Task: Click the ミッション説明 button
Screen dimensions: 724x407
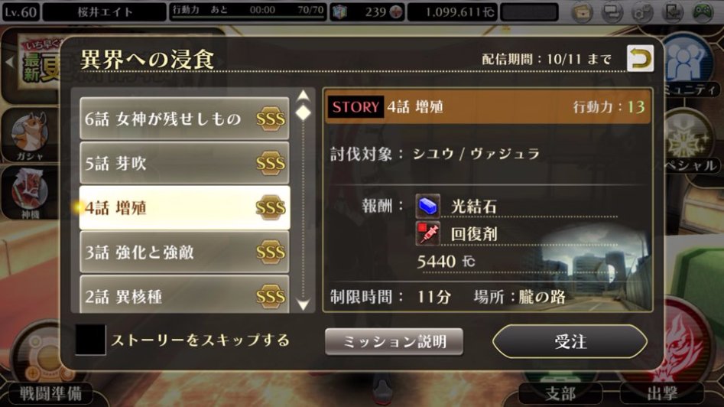Action: tap(394, 341)
